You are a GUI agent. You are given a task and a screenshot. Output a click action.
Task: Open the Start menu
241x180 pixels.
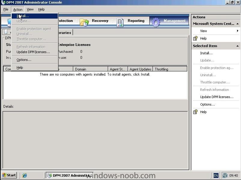point(9,175)
